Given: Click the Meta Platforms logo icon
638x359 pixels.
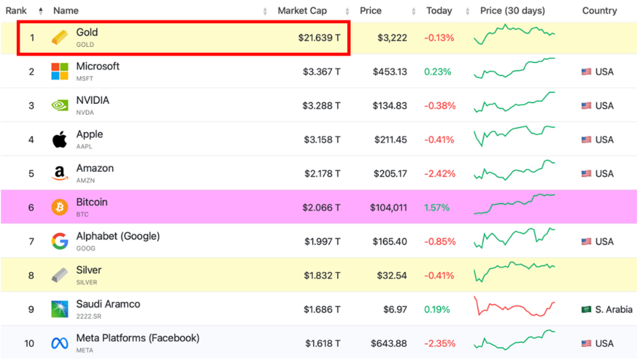Looking at the screenshot, I should 59,343.
